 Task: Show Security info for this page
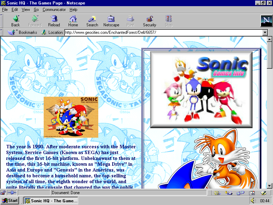coord(149,21)
